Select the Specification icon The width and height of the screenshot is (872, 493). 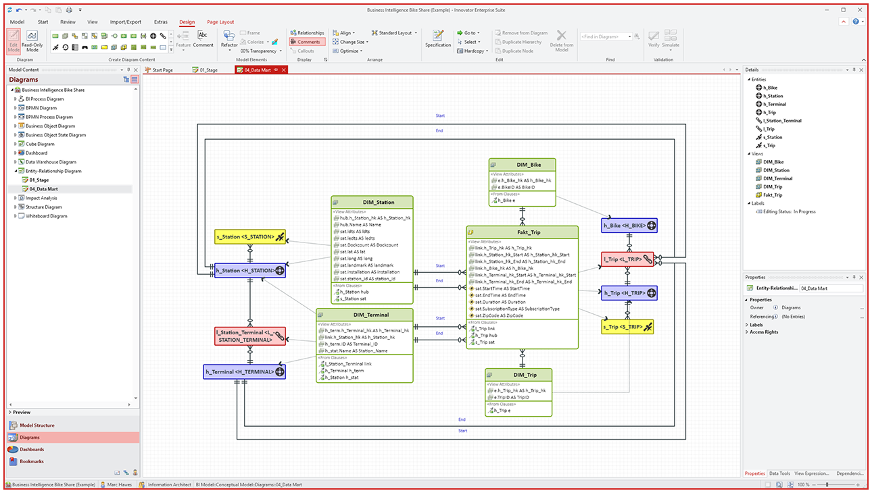point(438,41)
